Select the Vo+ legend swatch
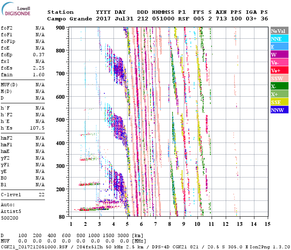This screenshot has width=291, height=250. (x=279, y=70)
